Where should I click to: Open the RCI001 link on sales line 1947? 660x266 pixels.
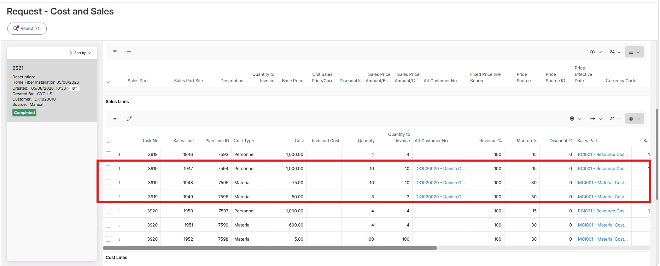pyautogui.click(x=603, y=169)
